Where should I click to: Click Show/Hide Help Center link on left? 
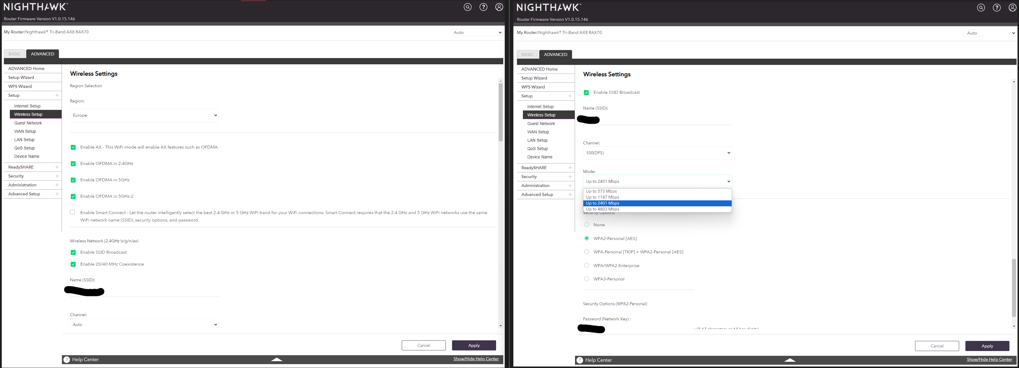tap(476, 359)
